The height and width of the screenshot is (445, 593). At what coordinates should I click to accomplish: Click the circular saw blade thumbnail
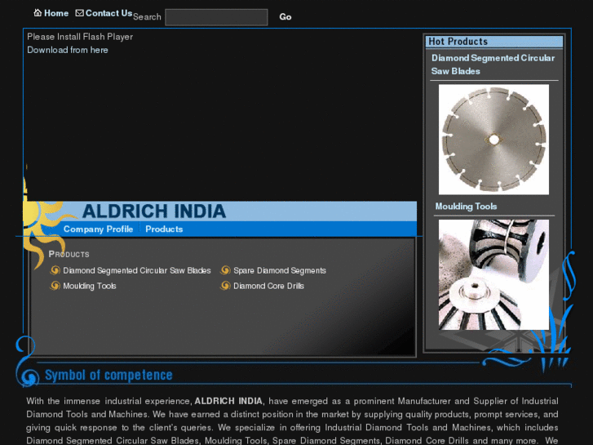(493, 140)
